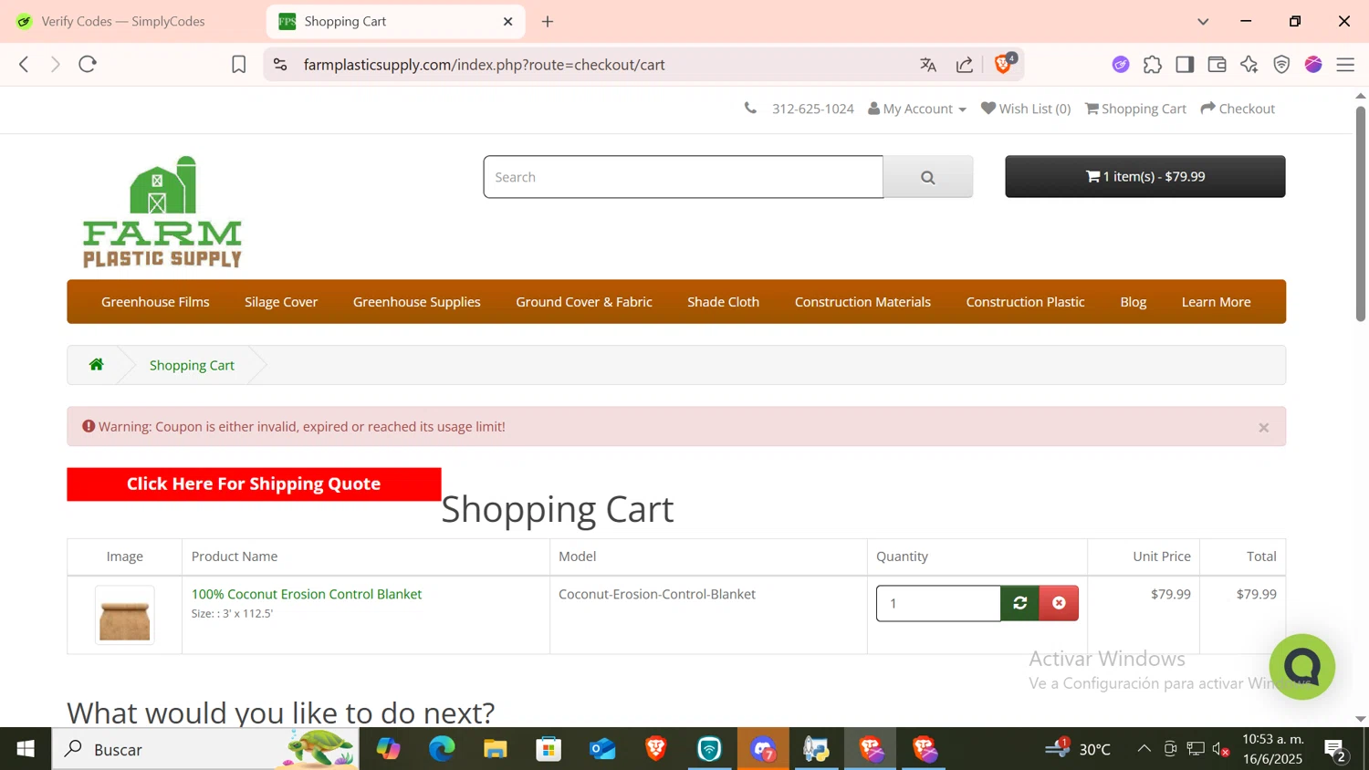
Task: Open a new browser tab
Action: pyautogui.click(x=548, y=21)
